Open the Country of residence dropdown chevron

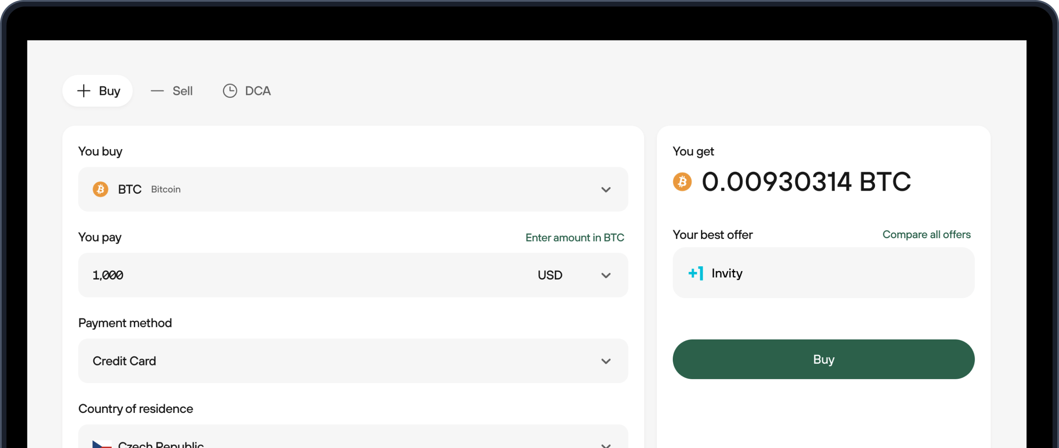tap(606, 445)
